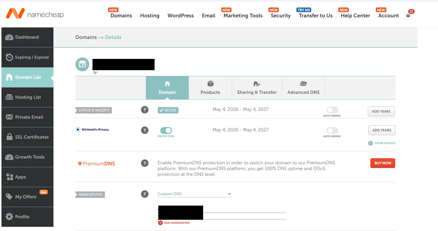Click the first nameserver input field
The height and width of the screenshot is (231, 438).
click(222, 209)
